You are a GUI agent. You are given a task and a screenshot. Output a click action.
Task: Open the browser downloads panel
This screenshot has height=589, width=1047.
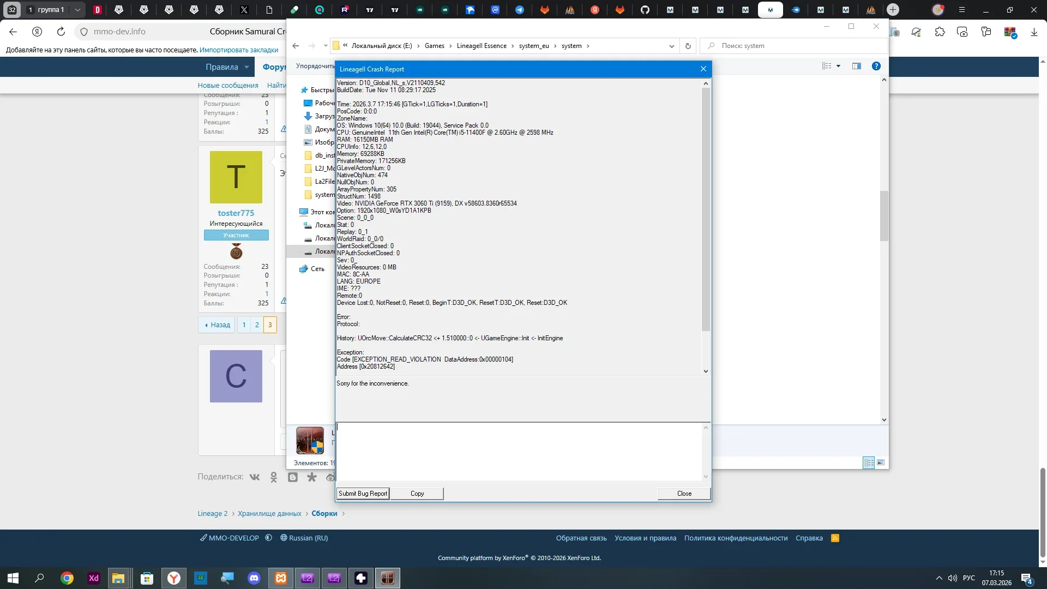point(1034,32)
